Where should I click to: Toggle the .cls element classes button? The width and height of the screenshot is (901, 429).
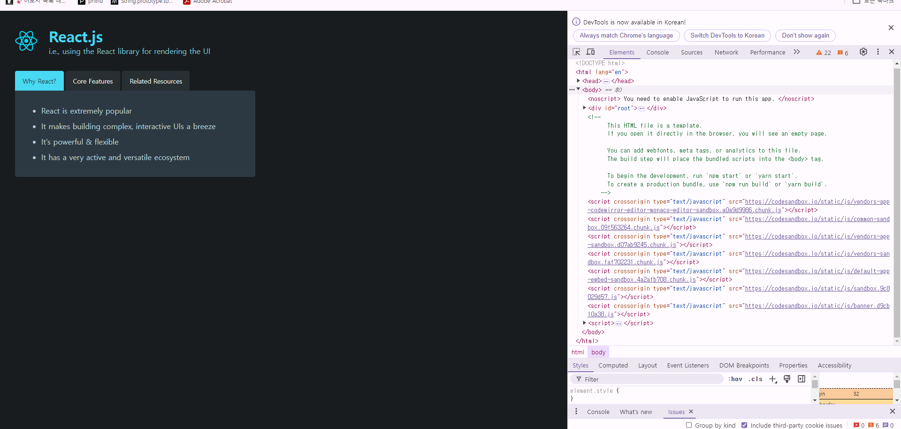point(756,379)
